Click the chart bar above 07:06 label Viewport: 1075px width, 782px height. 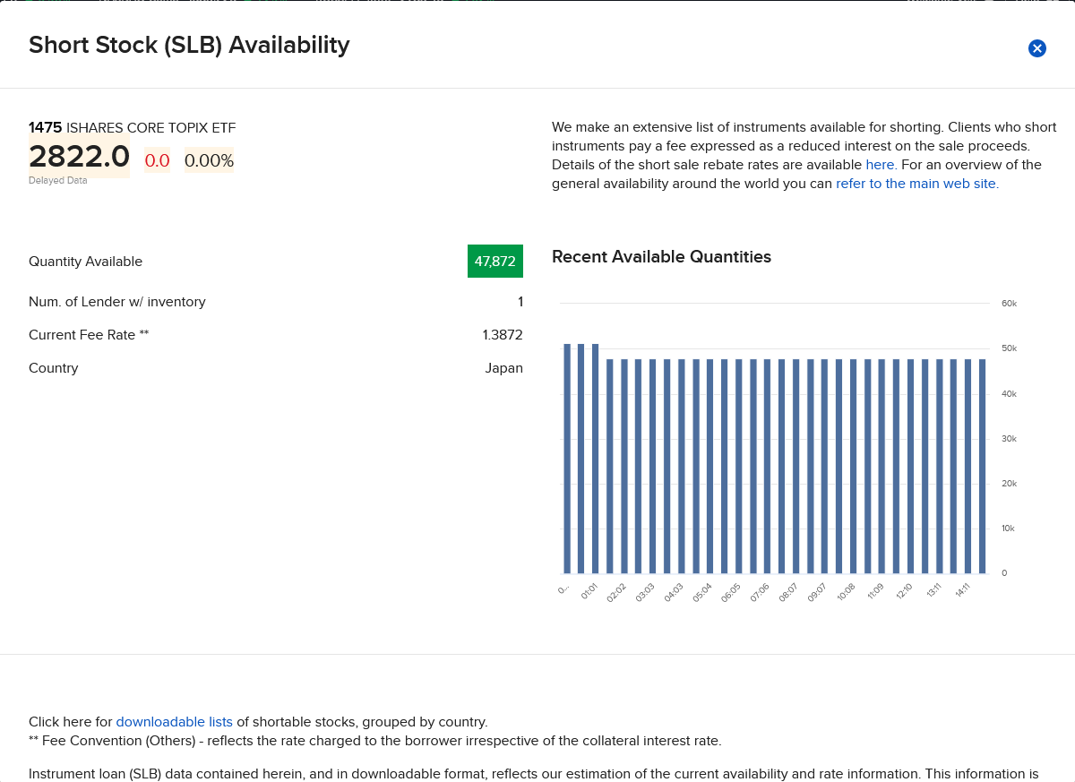click(x=767, y=466)
